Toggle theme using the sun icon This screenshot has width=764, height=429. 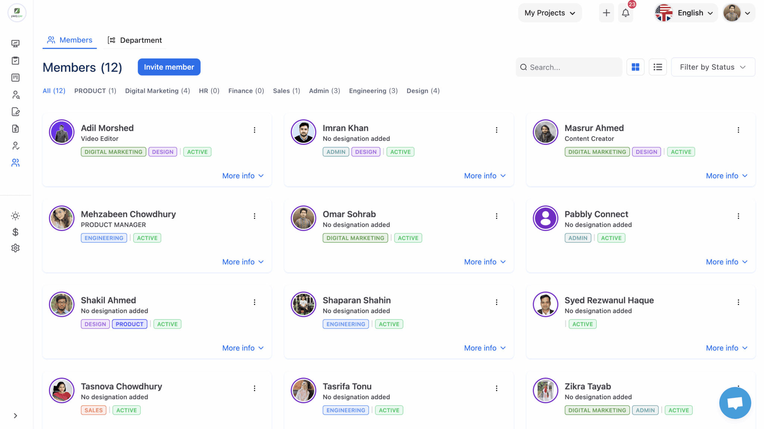click(15, 215)
